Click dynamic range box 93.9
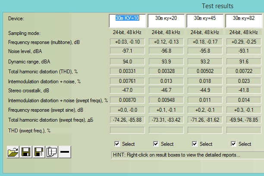The image size is (264, 176). 166,62
